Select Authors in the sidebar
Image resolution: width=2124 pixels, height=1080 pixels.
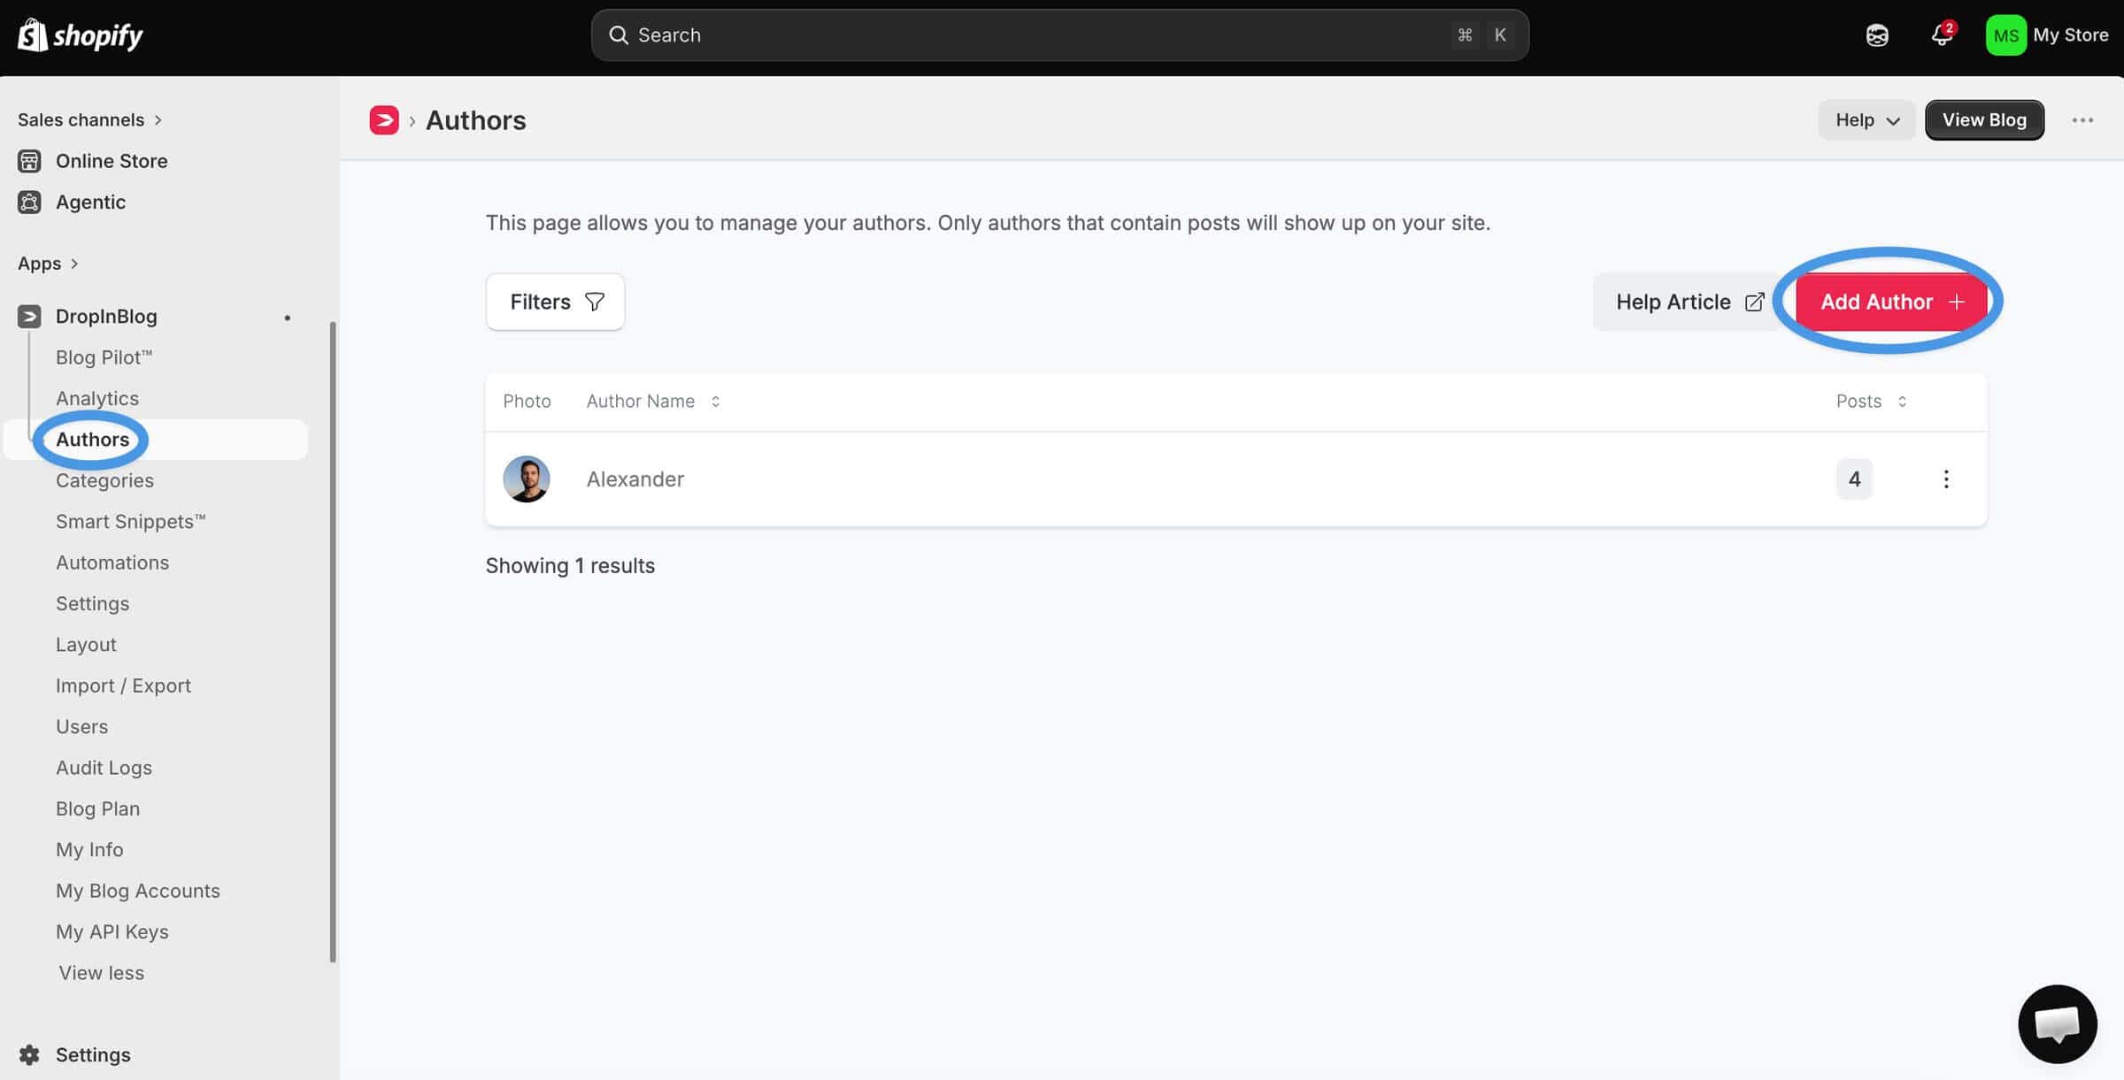[x=92, y=440]
